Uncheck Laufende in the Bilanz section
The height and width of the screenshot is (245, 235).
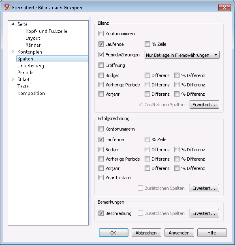pyautogui.click(x=101, y=44)
